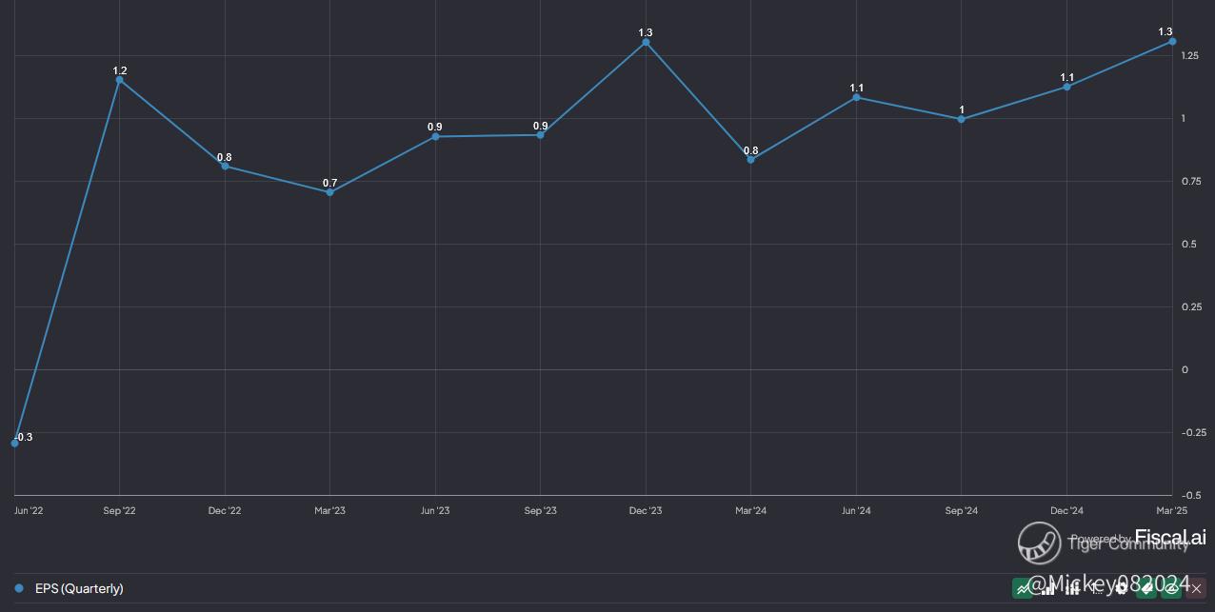Click the Jun '23 x-axis label
Viewport: 1215px width, 612px height.
[x=435, y=511]
